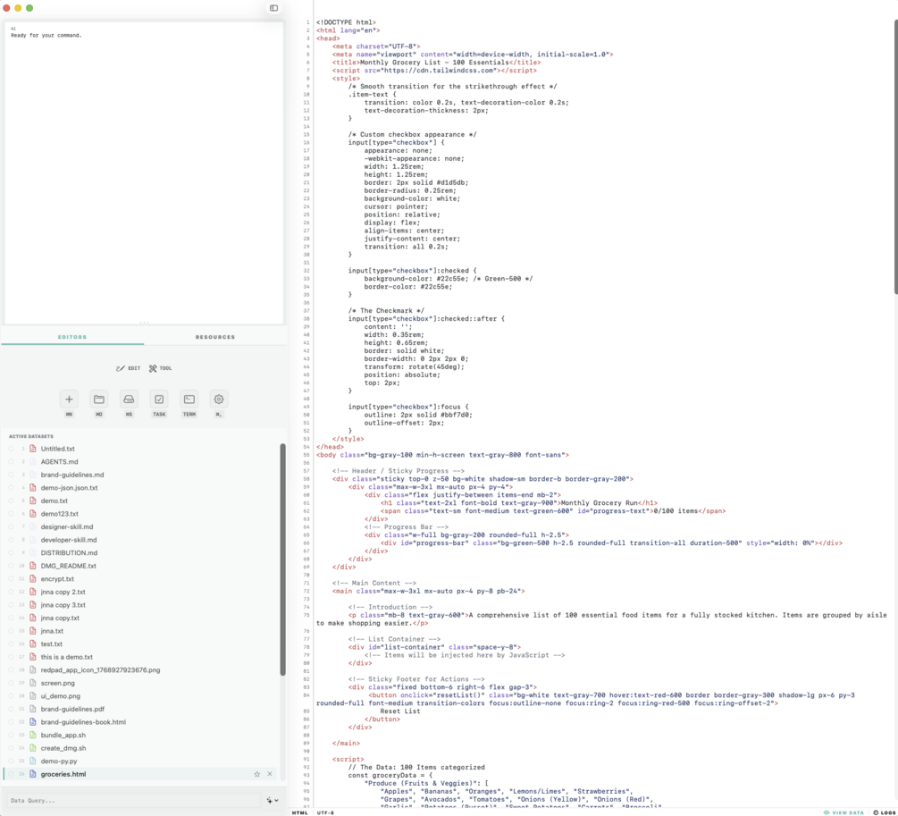Screen dimensions: 898x816
Task: Click the groceries.html file icon
Action: coord(33,774)
